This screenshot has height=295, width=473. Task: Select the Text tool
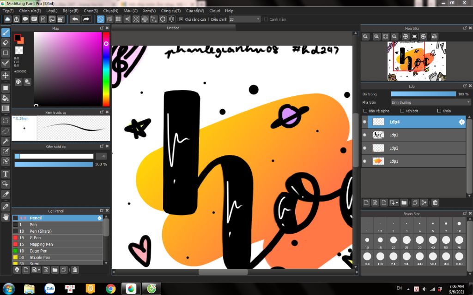(x=6, y=174)
